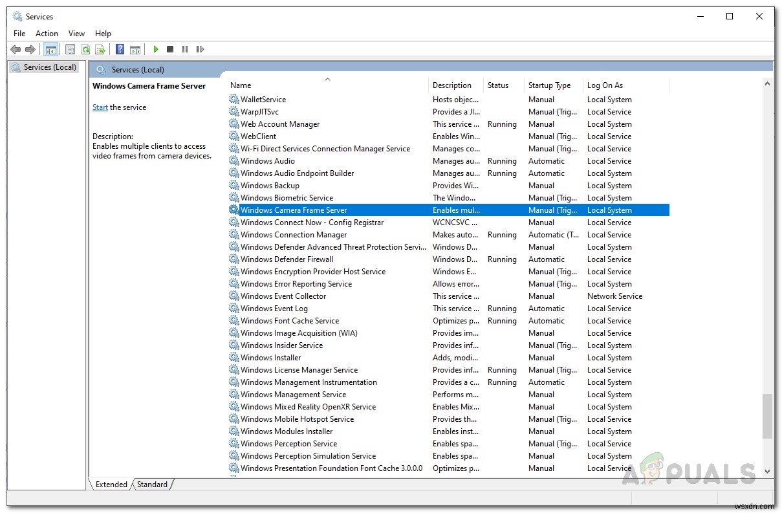Switch to the Standard tab
Viewport: 782px width, 513px height.
point(153,485)
